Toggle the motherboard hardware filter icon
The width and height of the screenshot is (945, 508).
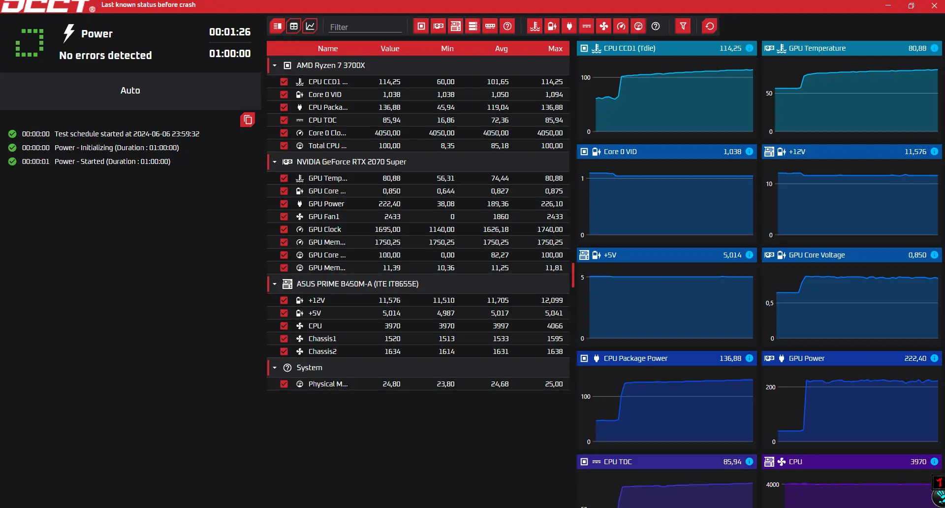click(456, 26)
